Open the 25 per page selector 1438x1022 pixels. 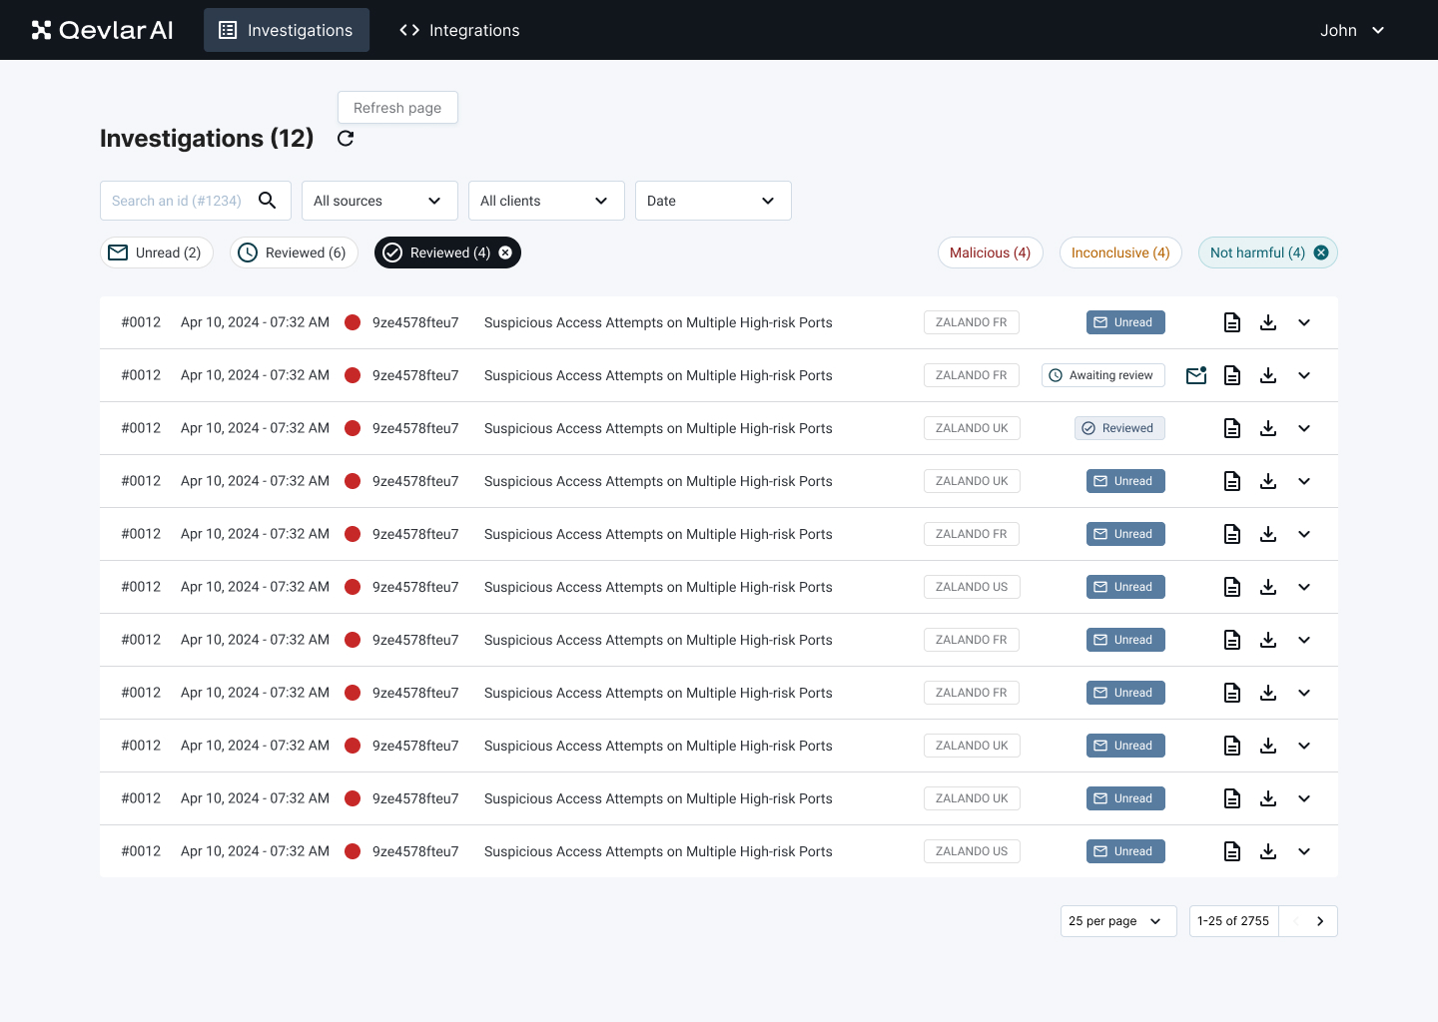(1117, 920)
